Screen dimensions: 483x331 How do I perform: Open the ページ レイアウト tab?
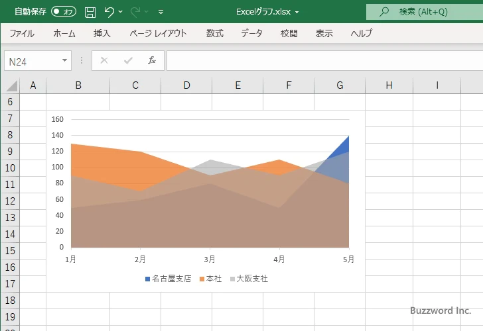tap(158, 33)
